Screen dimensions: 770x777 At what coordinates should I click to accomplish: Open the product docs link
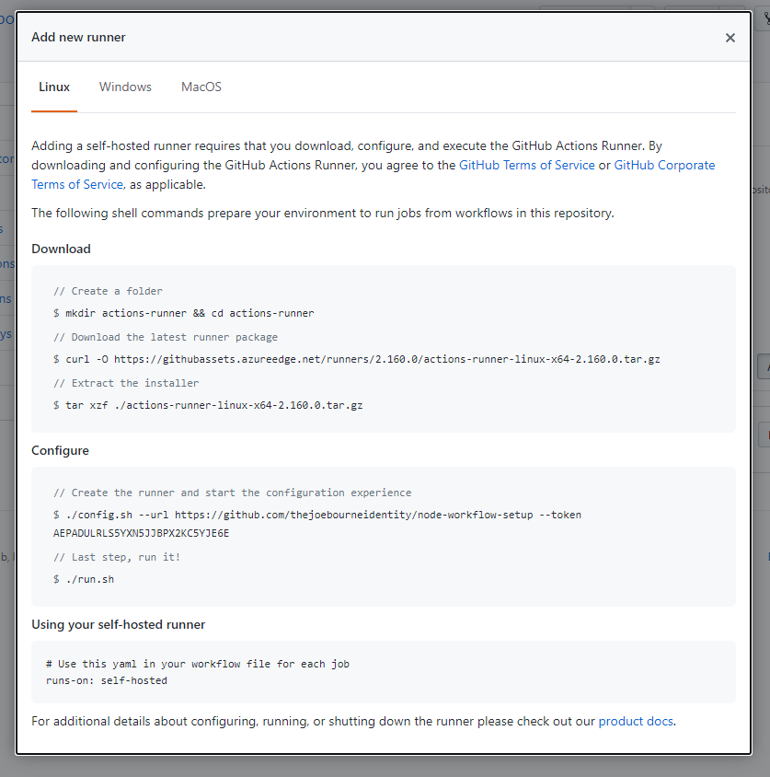click(636, 721)
